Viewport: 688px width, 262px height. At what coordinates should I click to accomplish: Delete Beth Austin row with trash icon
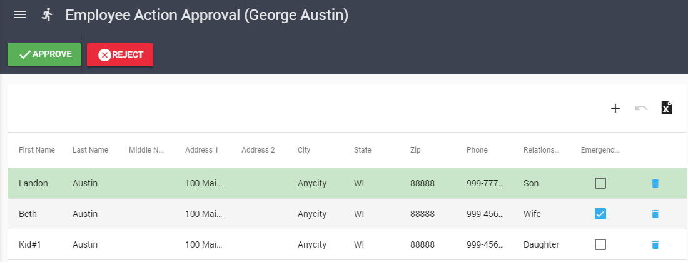pos(655,214)
